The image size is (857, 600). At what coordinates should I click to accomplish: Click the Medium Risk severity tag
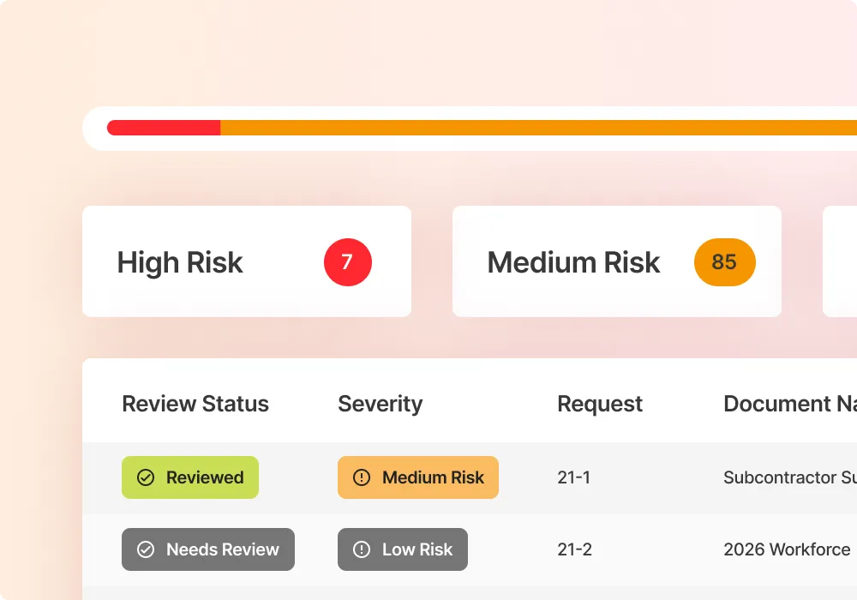pyautogui.click(x=418, y=477)
